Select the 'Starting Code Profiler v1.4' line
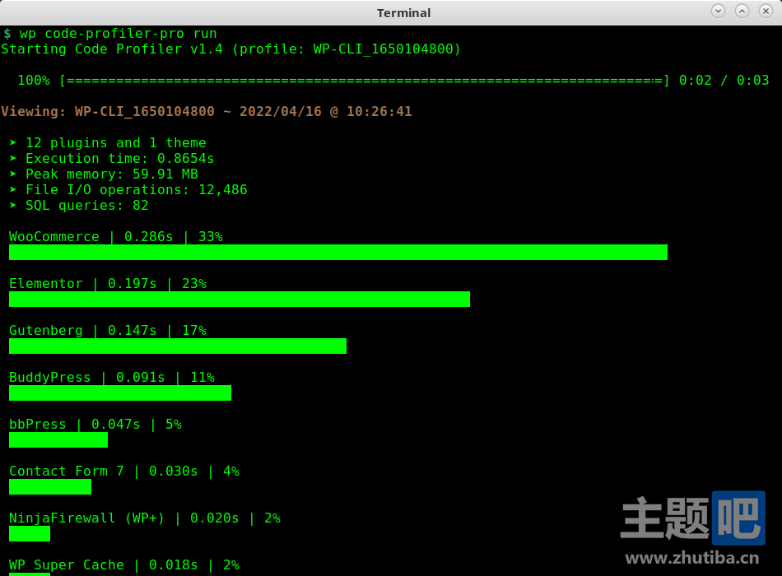 tap(231, 49)
